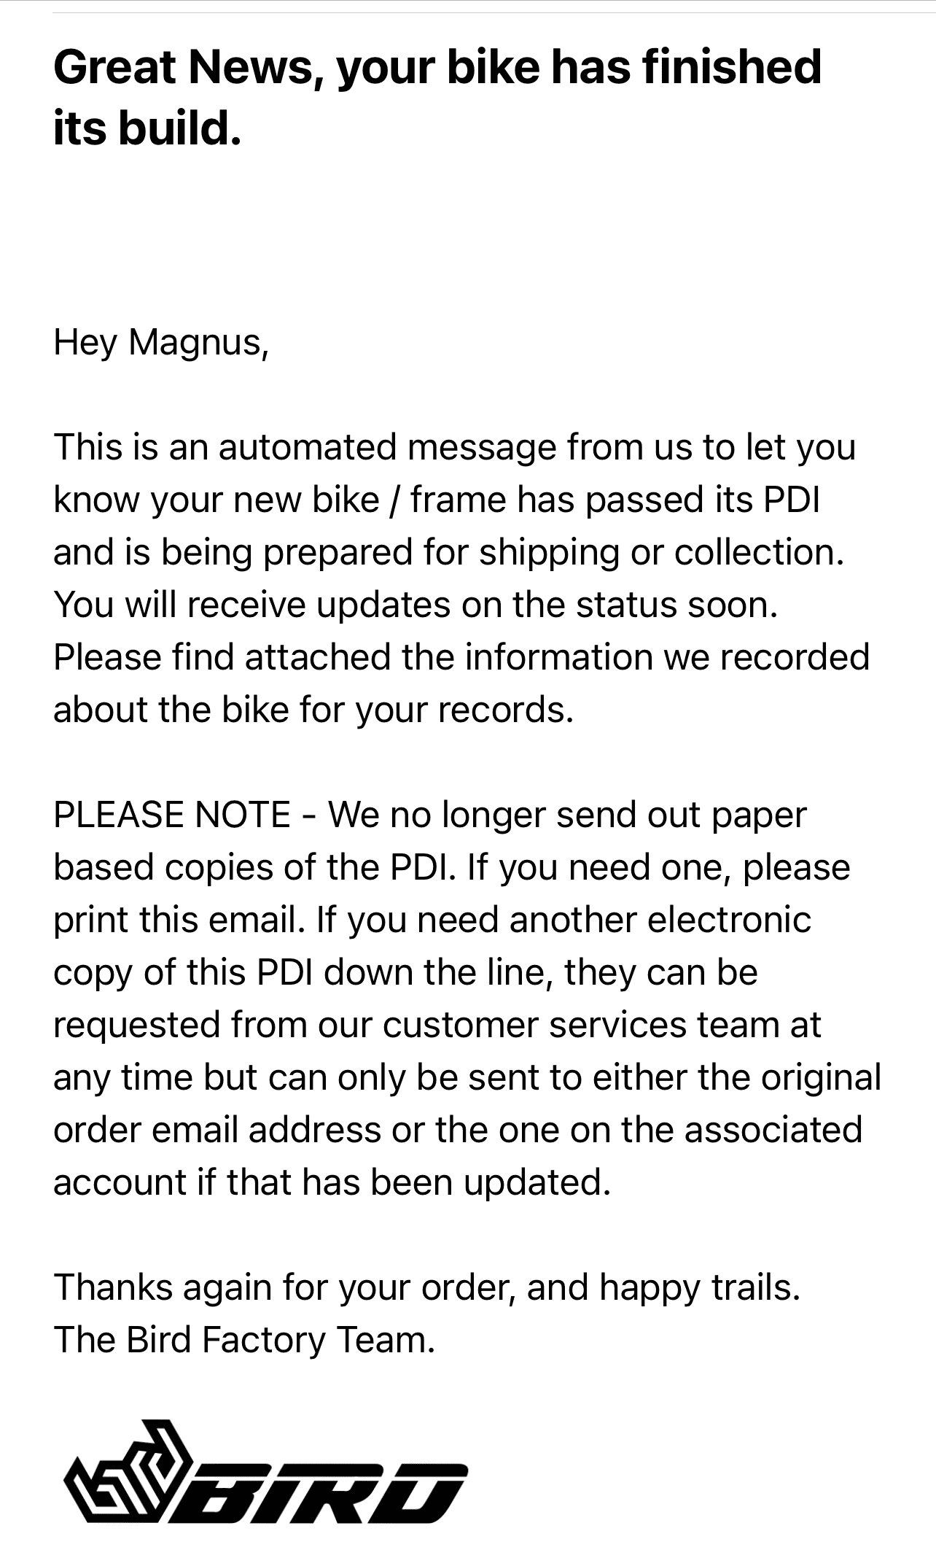The image size is (936, 1566).
Task: Click the 'PLEASE NOTE' text
Action: point(172,815)
